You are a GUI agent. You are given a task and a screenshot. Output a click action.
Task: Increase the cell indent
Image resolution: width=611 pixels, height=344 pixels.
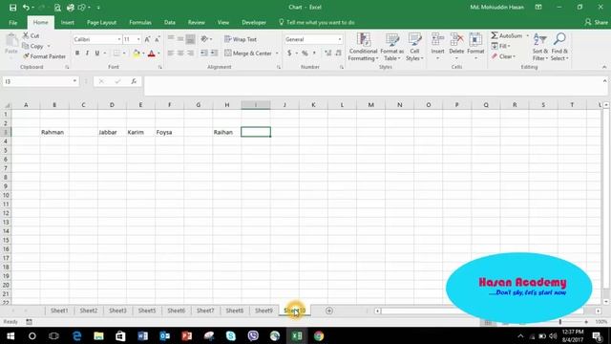(x=214, y=54)
